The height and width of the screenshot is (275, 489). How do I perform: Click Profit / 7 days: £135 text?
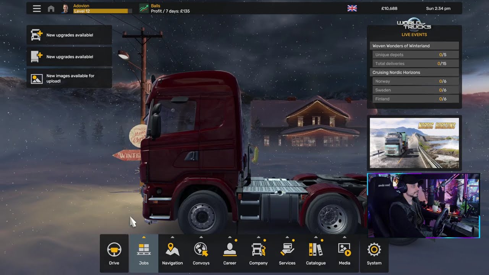click(x=170, y=11)
